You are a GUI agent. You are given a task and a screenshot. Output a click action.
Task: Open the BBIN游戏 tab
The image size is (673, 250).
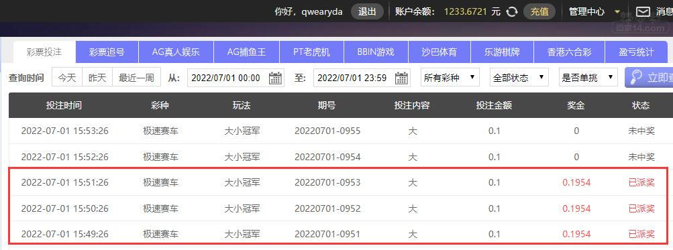coord(376,52)
